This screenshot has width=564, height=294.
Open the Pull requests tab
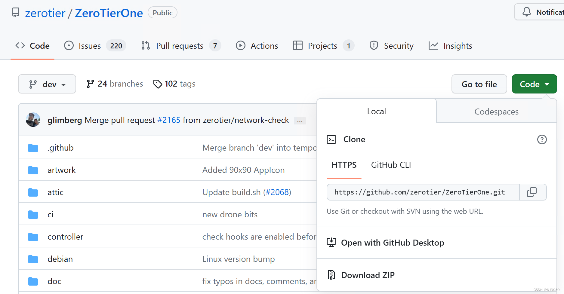(x=181, y=46)
